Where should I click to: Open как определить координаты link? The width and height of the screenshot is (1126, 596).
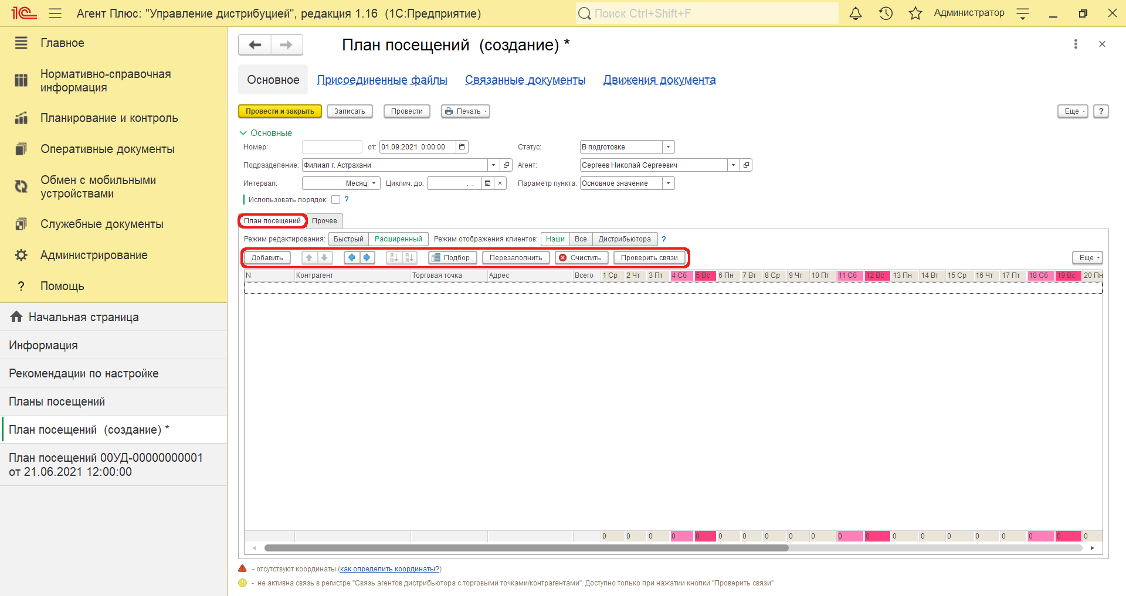(389, 569)
